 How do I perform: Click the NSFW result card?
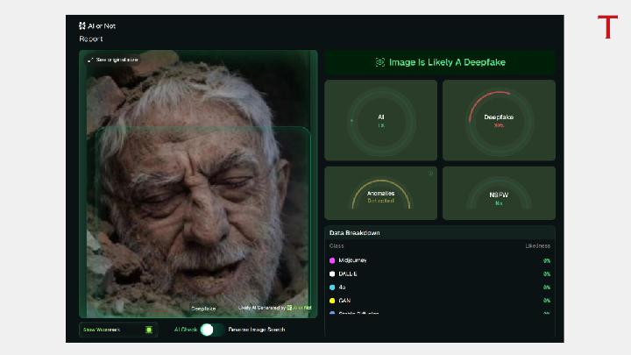pyautogui.click(x=499, y=194)
